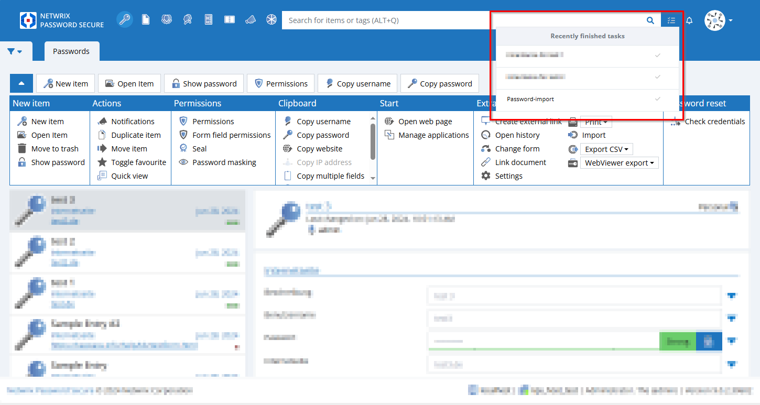
Task: Choose Create external link
Action: [522, 122]
